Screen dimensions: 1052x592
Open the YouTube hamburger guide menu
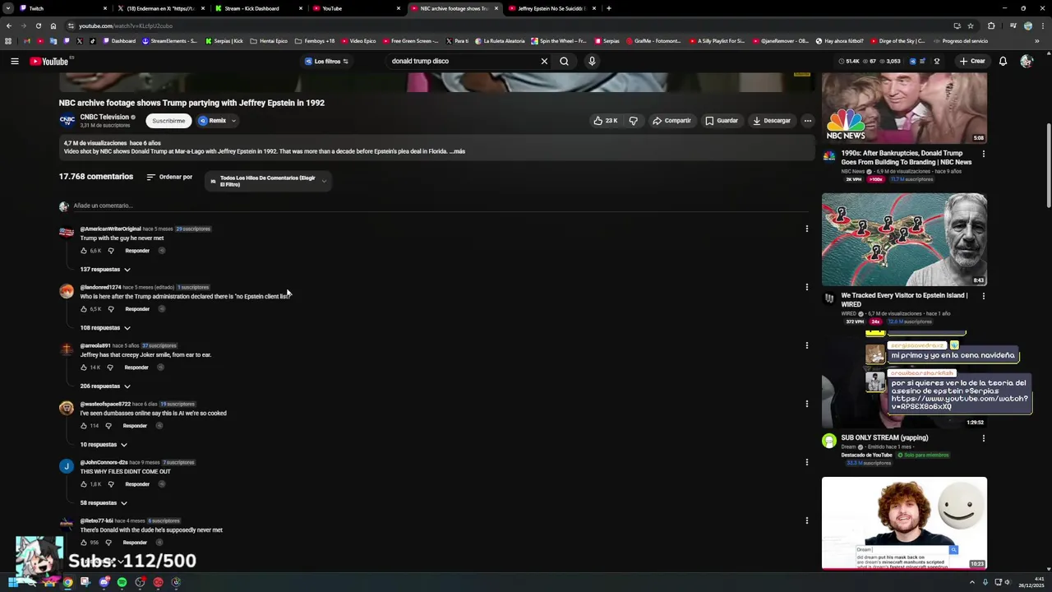[x=14, y=61]
